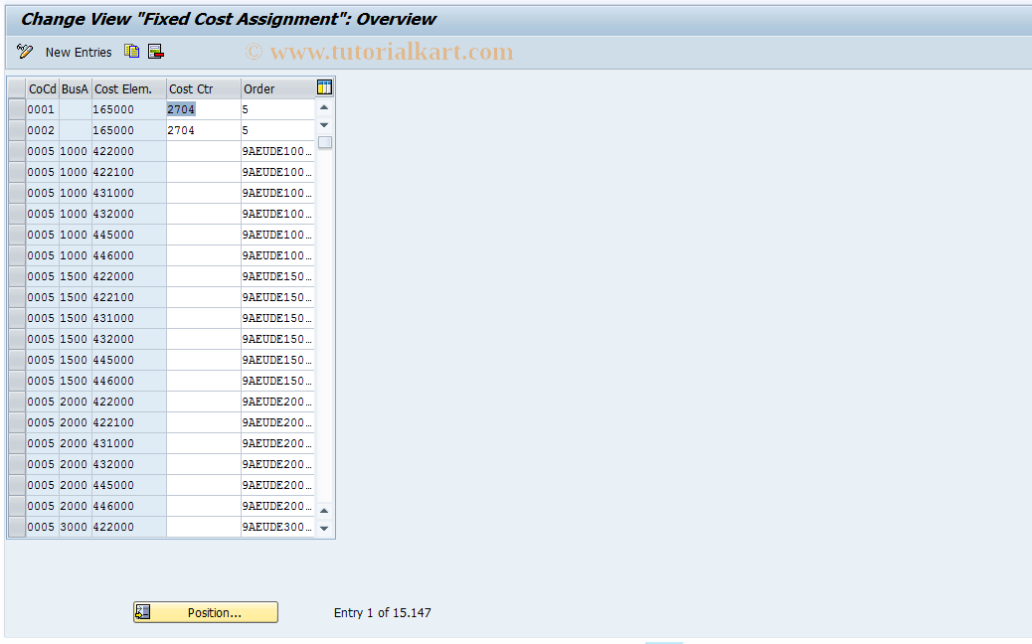Screen dimensions: 1032x644
Task: Click the Position... button
Action: tap(206, 612)
